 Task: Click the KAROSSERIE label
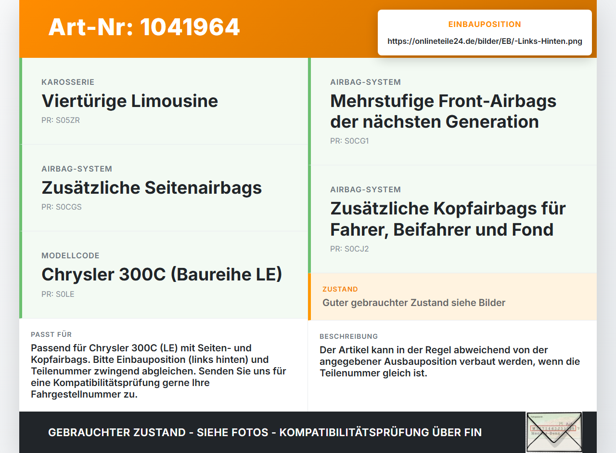(x=68, y=82)
